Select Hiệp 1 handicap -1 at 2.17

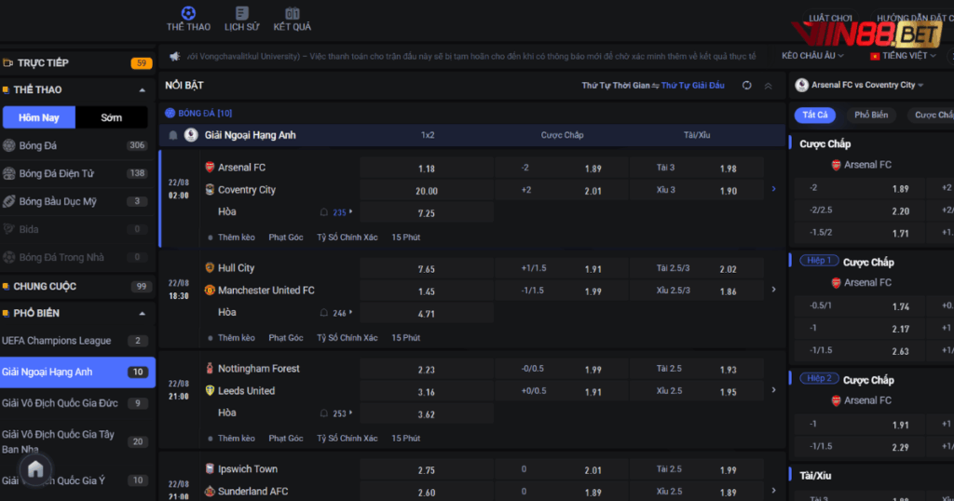858,329
